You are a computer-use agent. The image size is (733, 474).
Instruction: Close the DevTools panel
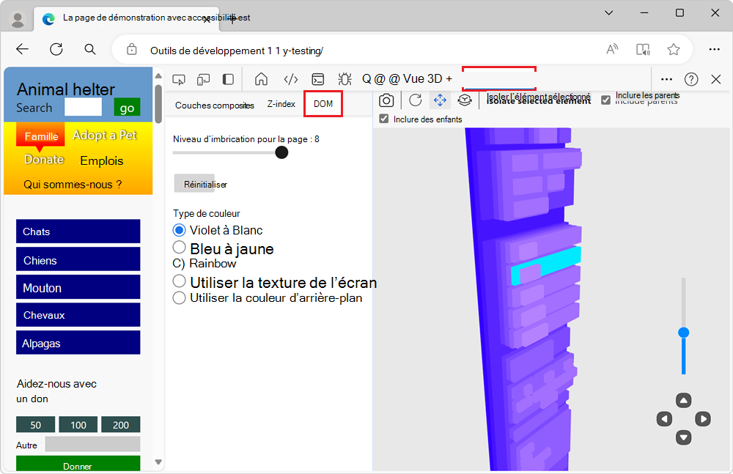click(715, 79)
